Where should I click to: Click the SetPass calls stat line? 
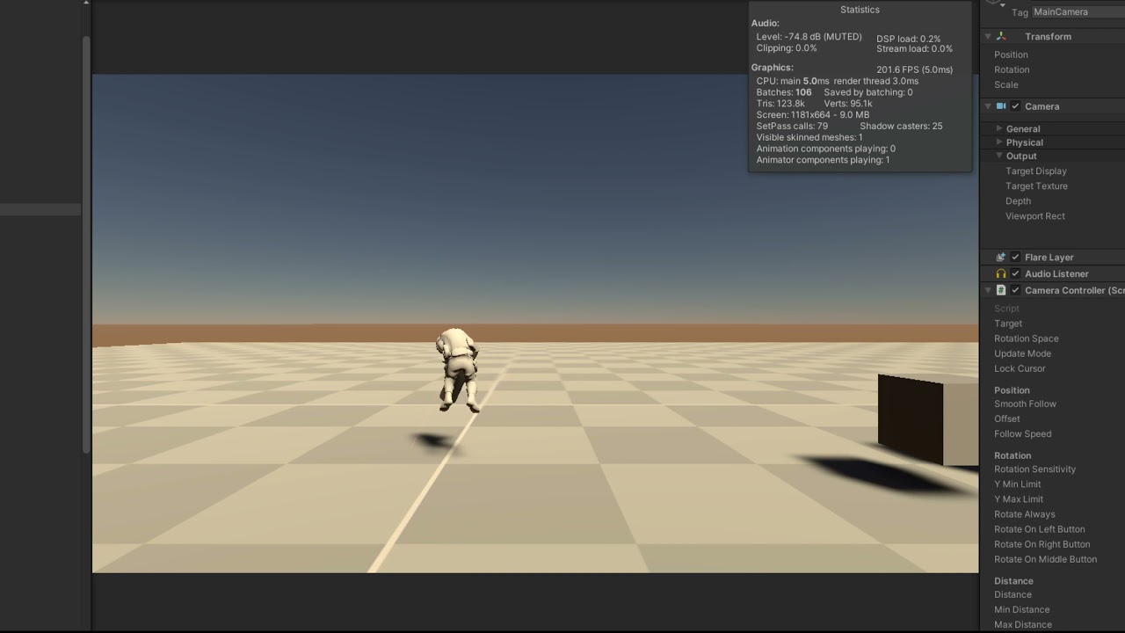click(x=792, y=127)
